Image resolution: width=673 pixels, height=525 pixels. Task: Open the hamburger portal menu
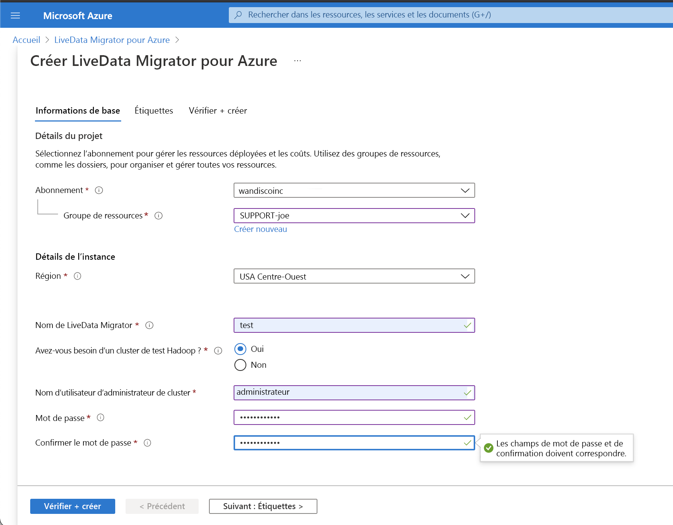point(15,15)
